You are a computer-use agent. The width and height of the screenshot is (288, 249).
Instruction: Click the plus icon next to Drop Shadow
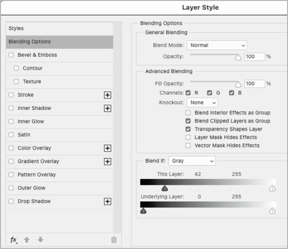(107, 201)
